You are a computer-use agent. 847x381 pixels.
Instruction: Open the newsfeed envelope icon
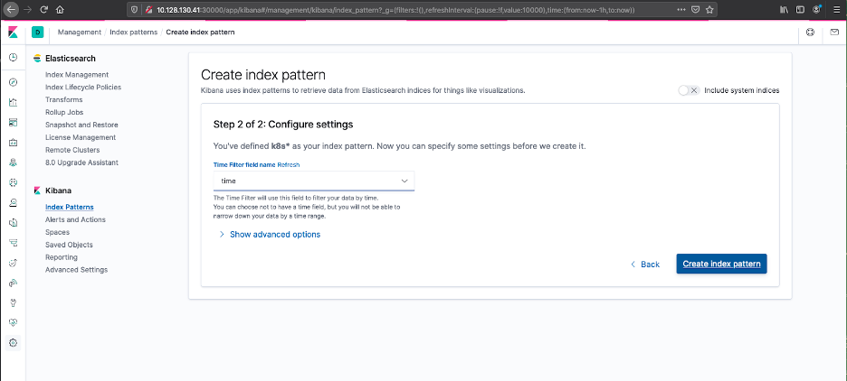point(834,33)
